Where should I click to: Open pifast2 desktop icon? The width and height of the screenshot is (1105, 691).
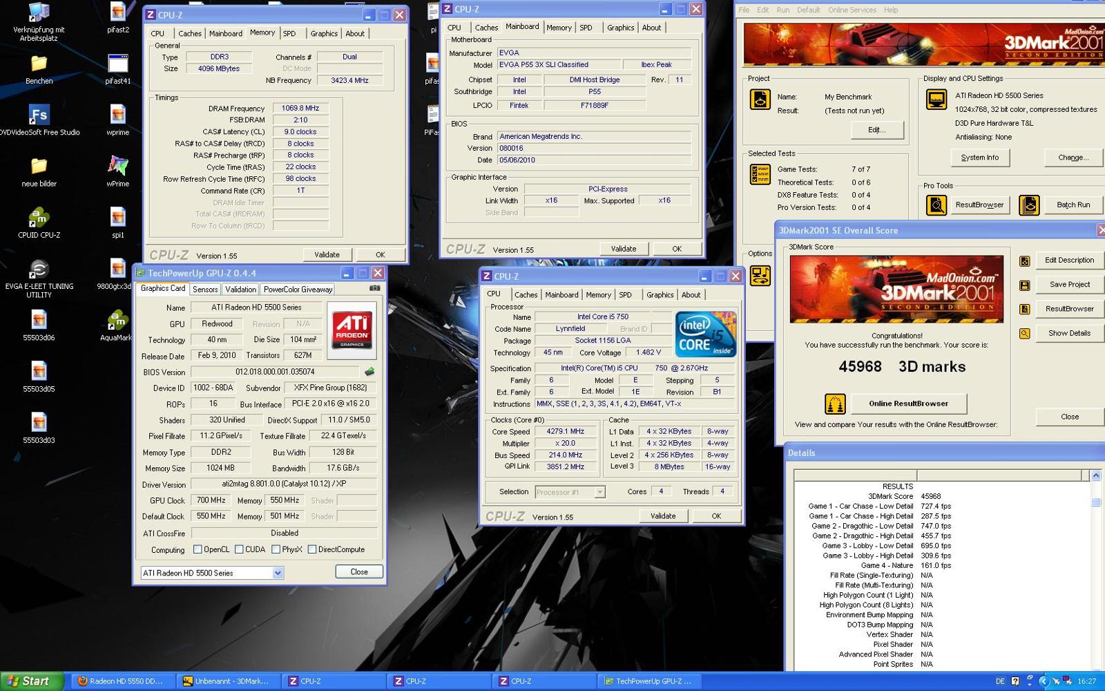coord(118,12)
